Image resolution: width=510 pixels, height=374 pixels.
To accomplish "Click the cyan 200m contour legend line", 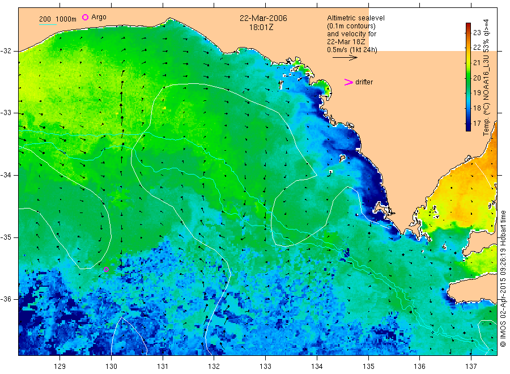I will click(48, 24).
